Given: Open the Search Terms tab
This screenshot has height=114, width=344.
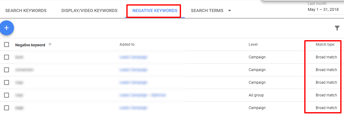Looking at the screenshot, I should 207,11.
